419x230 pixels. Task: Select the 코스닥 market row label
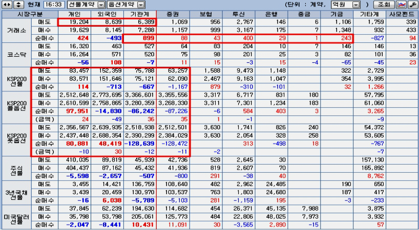point(16,55)
